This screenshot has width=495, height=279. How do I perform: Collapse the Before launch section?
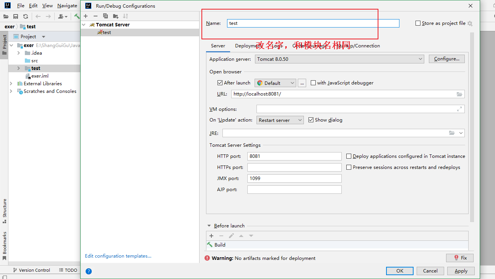(209, 225)
